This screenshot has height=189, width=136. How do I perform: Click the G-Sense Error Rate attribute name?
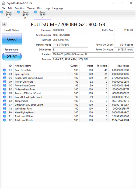point(25,89)
